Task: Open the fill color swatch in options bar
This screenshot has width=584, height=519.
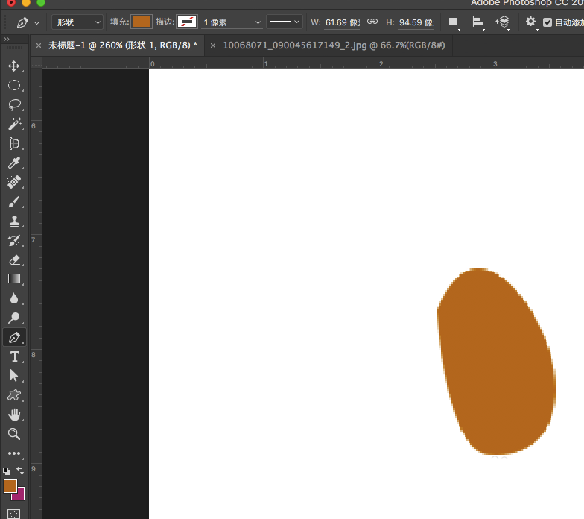Action: (141, 22)
